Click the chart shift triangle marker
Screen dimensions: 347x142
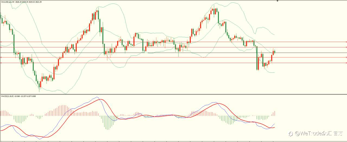(277, 1)
